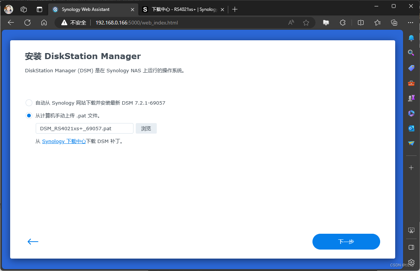View the 不安全 site security warning
This screenshot has width=420, height=271.
click(x=74, y=23)
